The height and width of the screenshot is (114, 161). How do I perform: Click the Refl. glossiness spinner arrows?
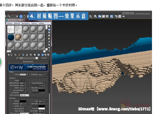tap(26, 86)
